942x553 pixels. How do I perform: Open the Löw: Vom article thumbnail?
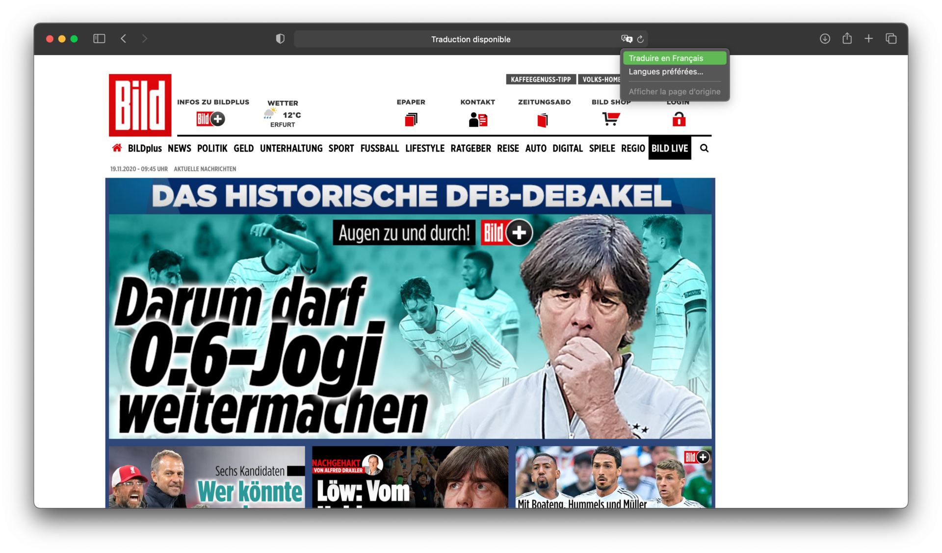tap(410, 477)
